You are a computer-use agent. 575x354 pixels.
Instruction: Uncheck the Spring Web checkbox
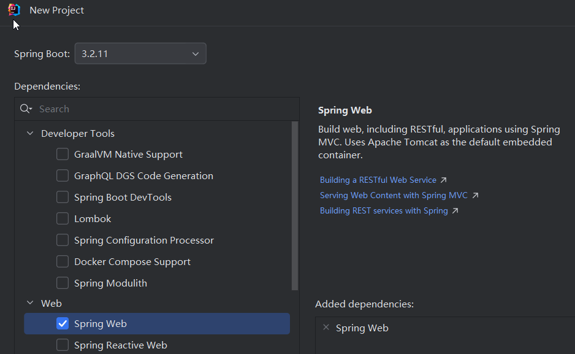tap(63, 323)
